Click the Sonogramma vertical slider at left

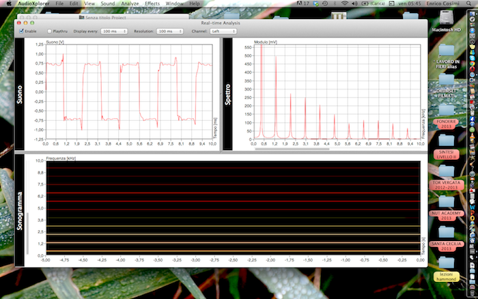[27, 233]
